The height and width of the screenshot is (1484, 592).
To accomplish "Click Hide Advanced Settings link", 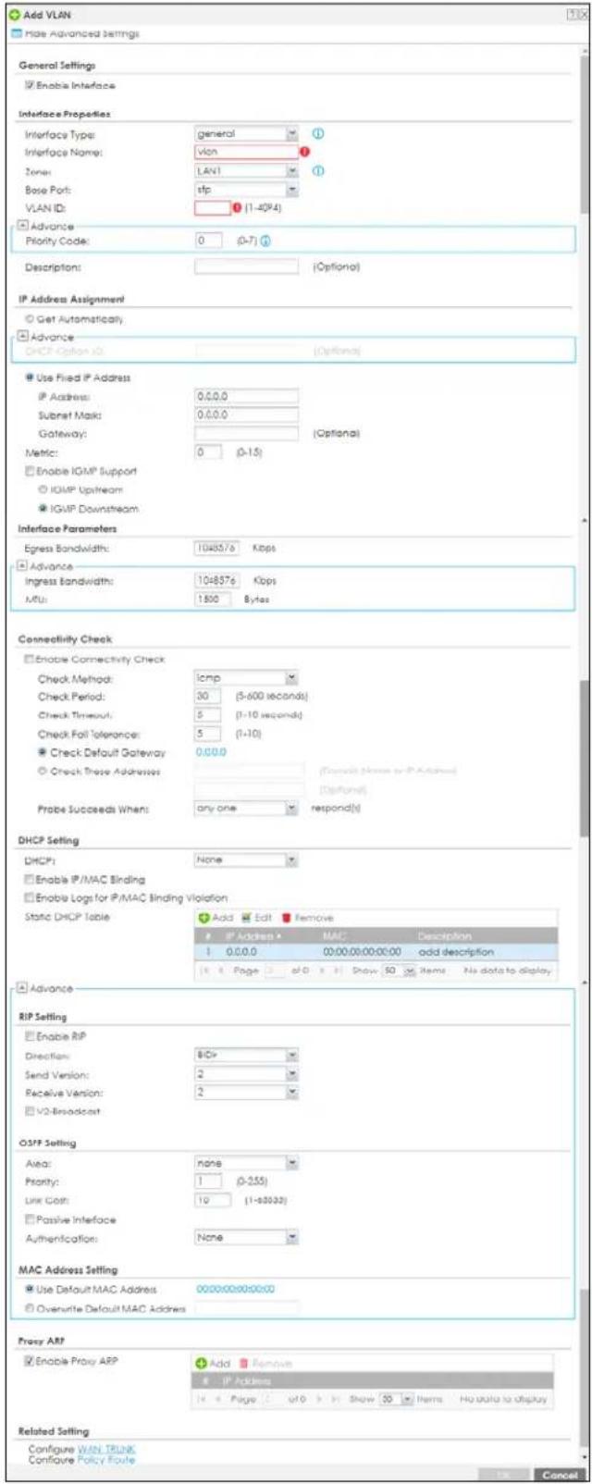I will [81, 33].
